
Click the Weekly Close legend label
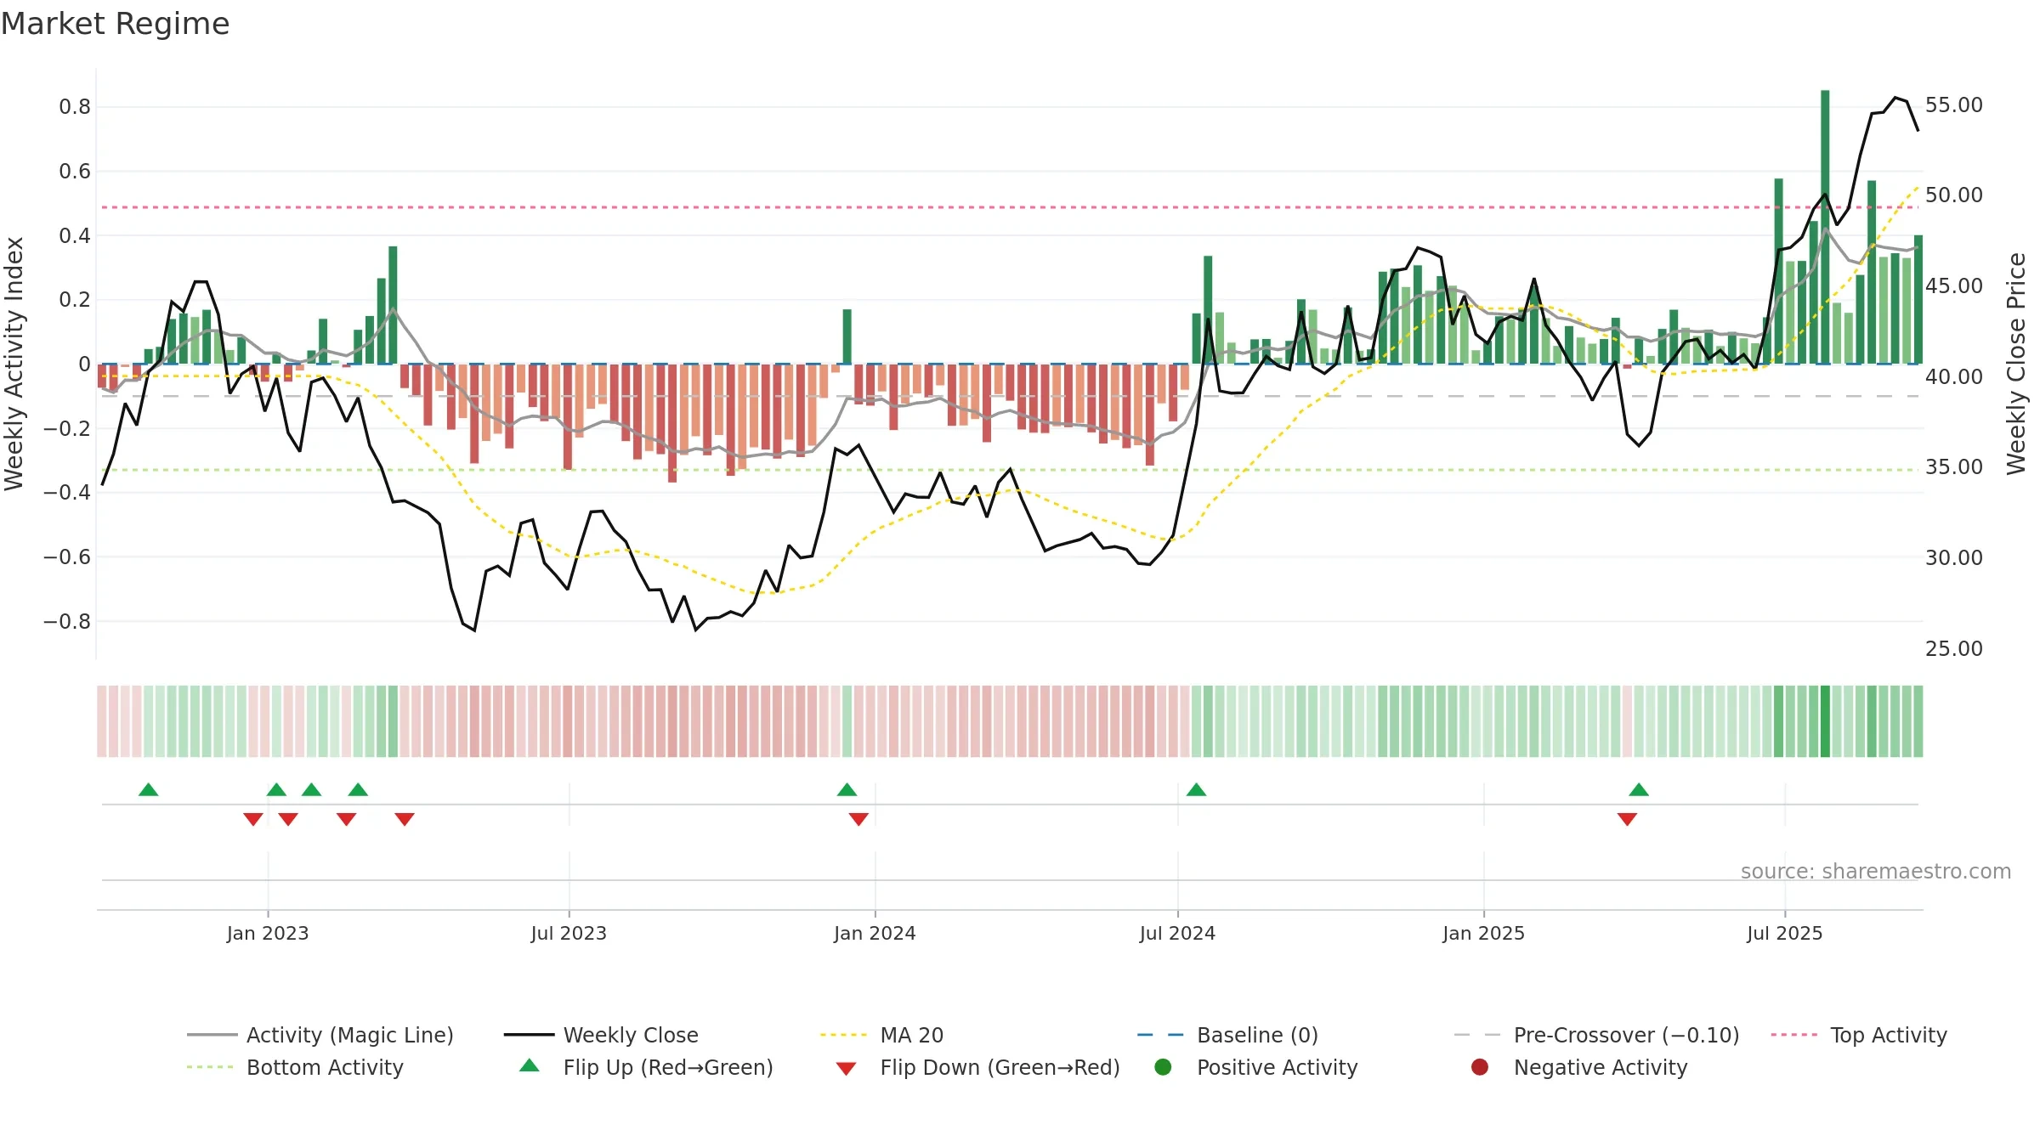631,1035
